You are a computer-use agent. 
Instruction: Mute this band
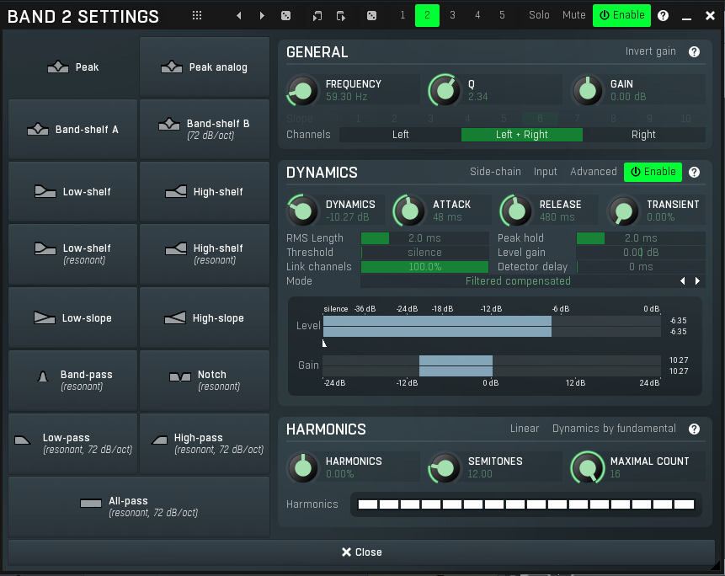pos(573,15)
